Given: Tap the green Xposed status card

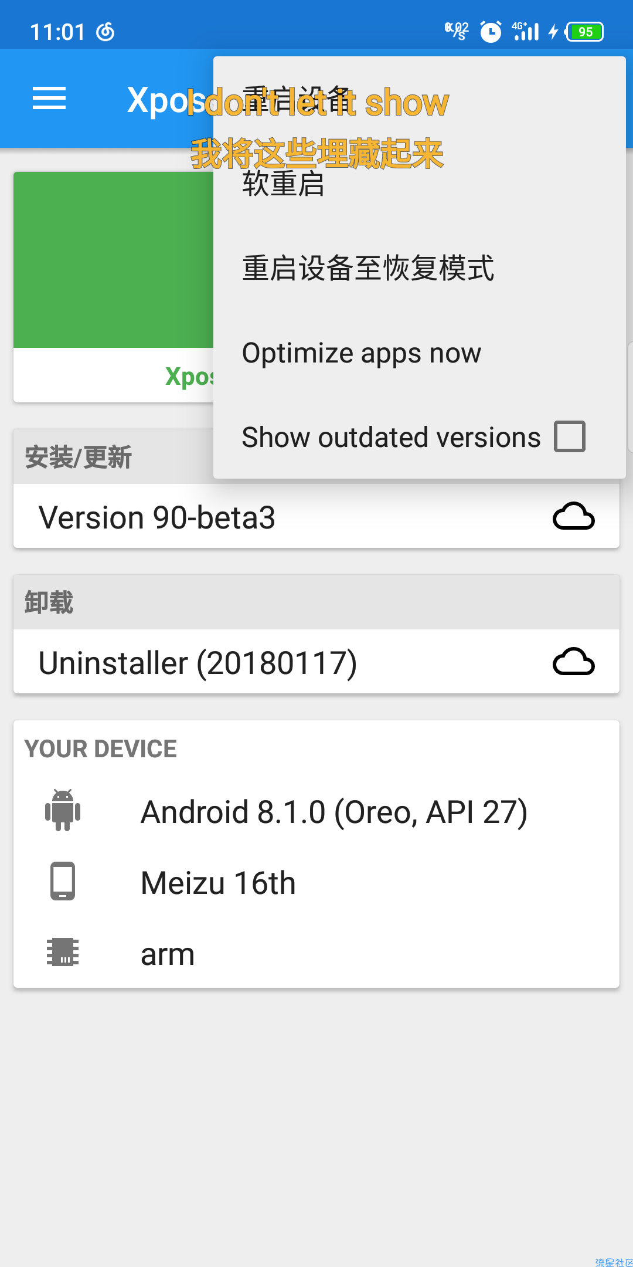Looking at the screenshot, I should pyautogui.click(x=114, y=287).
